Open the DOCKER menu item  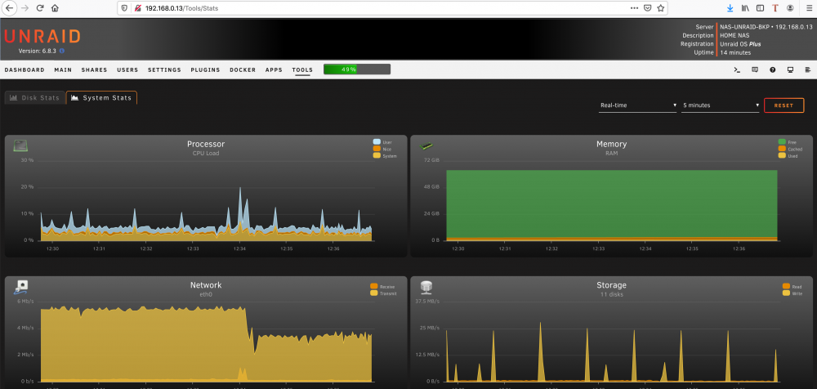click(243, 70)
